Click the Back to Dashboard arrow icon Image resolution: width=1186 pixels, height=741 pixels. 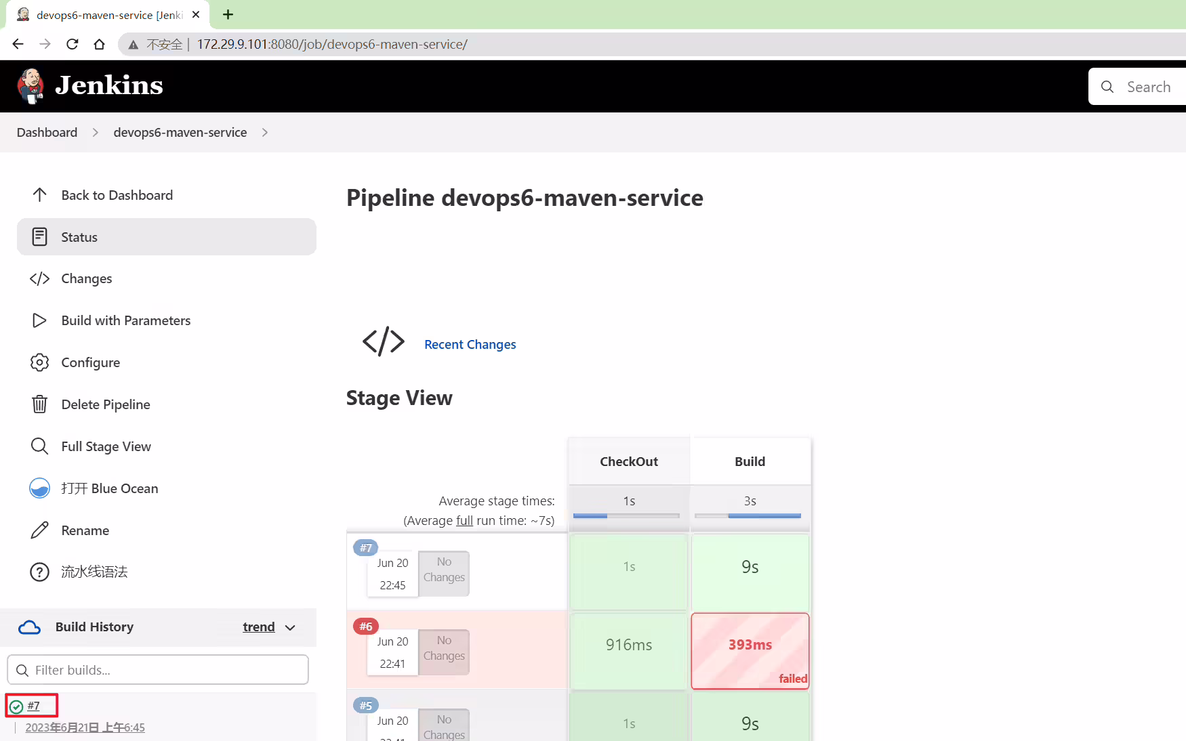(x=39, y=195)
